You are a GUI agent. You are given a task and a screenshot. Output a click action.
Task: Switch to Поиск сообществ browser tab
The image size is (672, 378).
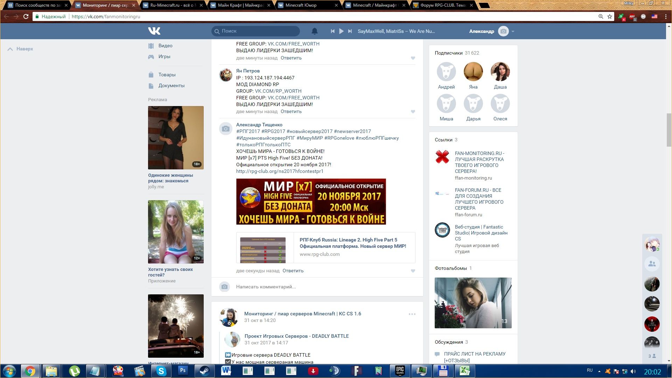click(x=37, y=5)
